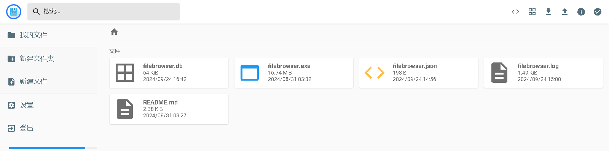Click the upload arrow icon

[565, 12]
